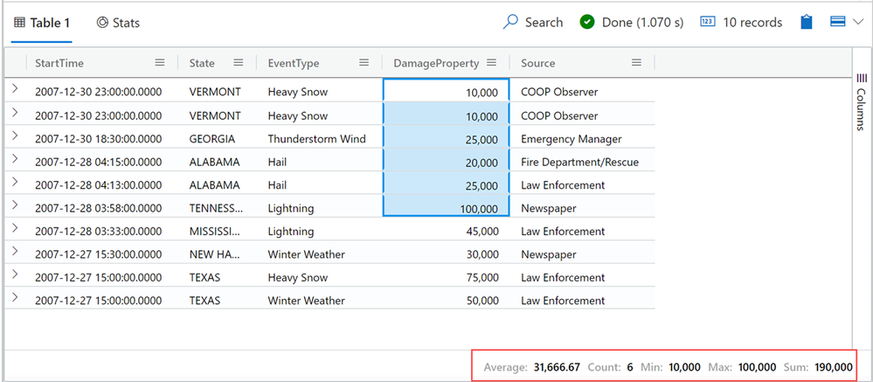
Task: Expand the GEORGIA Thunderstorm Wind row
Action: (15, 135)
